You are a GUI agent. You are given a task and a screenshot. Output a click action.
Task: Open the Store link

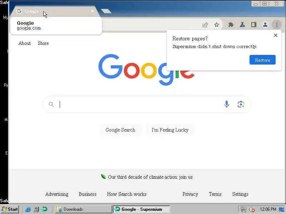point(43,43)
